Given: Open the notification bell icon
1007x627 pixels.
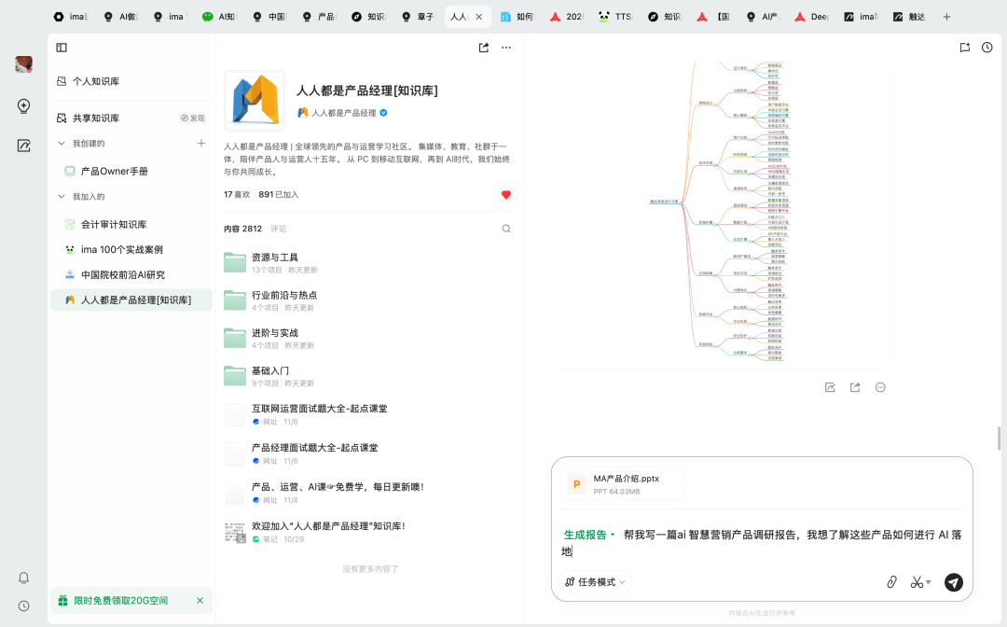Looking at the screenshot, I should [x=24, y=578].
